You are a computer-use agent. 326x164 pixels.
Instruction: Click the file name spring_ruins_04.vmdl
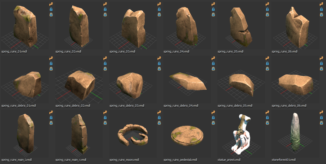pyautogui.click(x=177, y=51)
